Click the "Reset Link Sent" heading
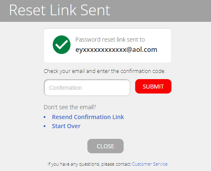Viewport: 211px width, 171px height. click(60, 10)
